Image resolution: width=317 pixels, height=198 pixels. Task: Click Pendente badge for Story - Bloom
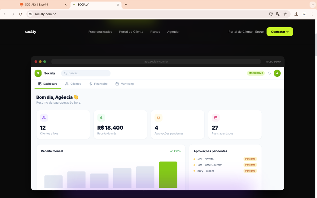click(250, 171)
